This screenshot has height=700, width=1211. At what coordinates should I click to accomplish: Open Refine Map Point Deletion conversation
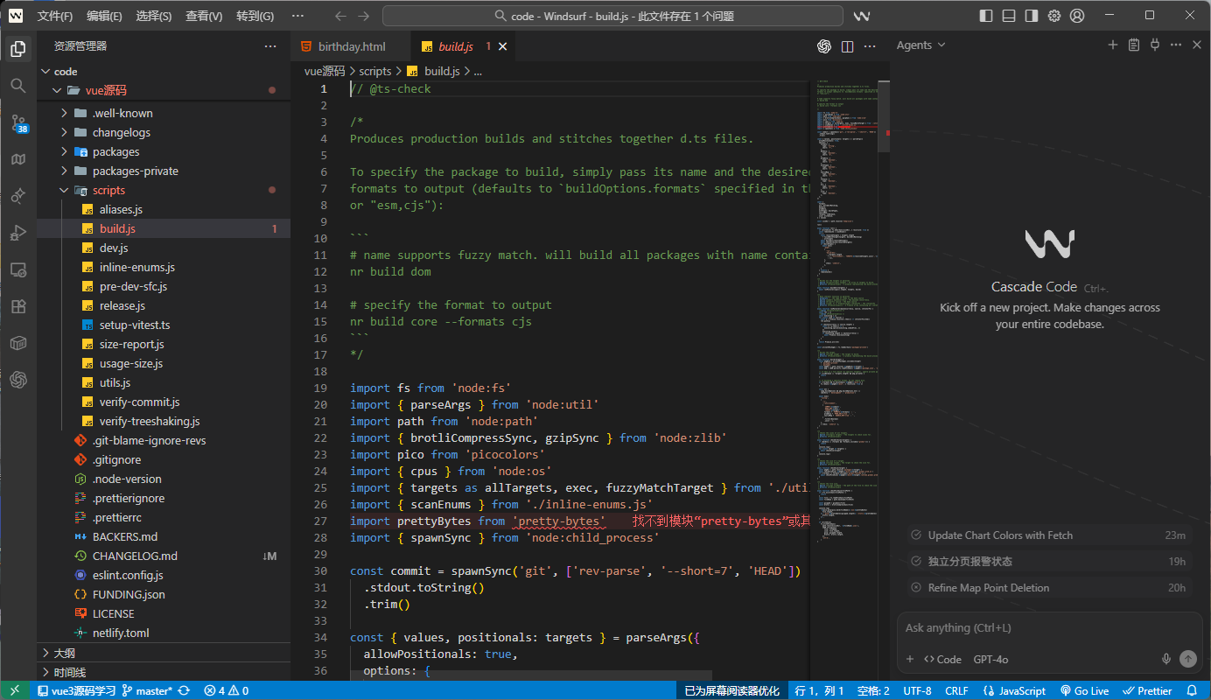pyautogui.click(x=1049, y=587)
